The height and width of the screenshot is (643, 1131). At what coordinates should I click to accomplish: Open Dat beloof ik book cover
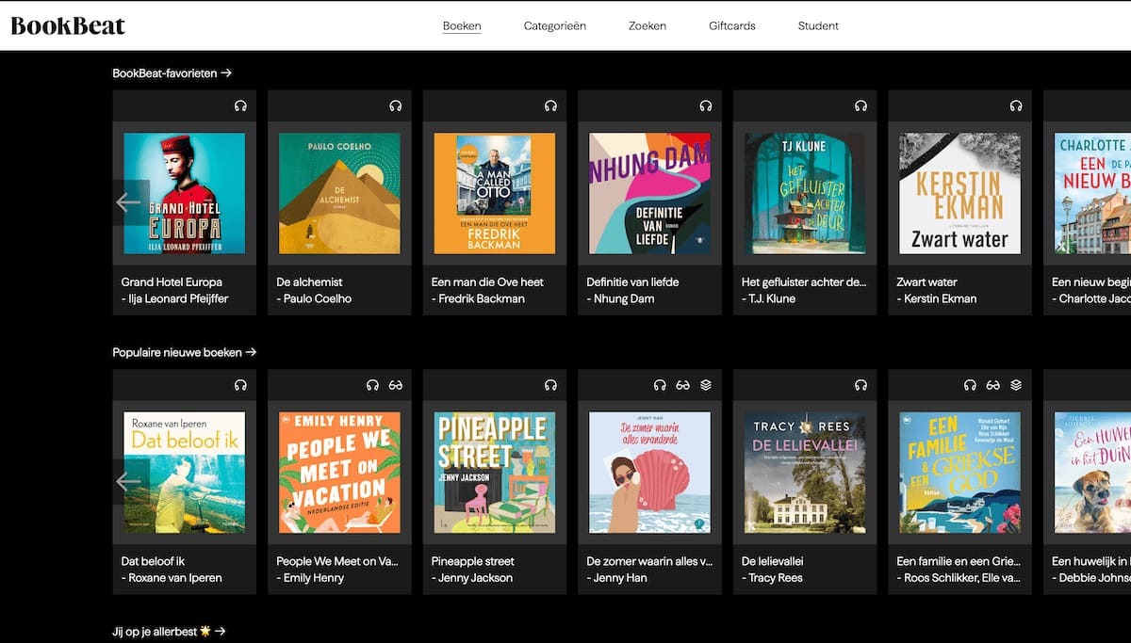(185, 473)
